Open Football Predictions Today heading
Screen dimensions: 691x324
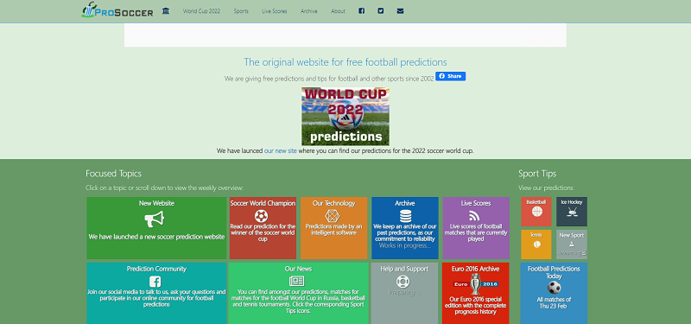(x=554, y=272)
